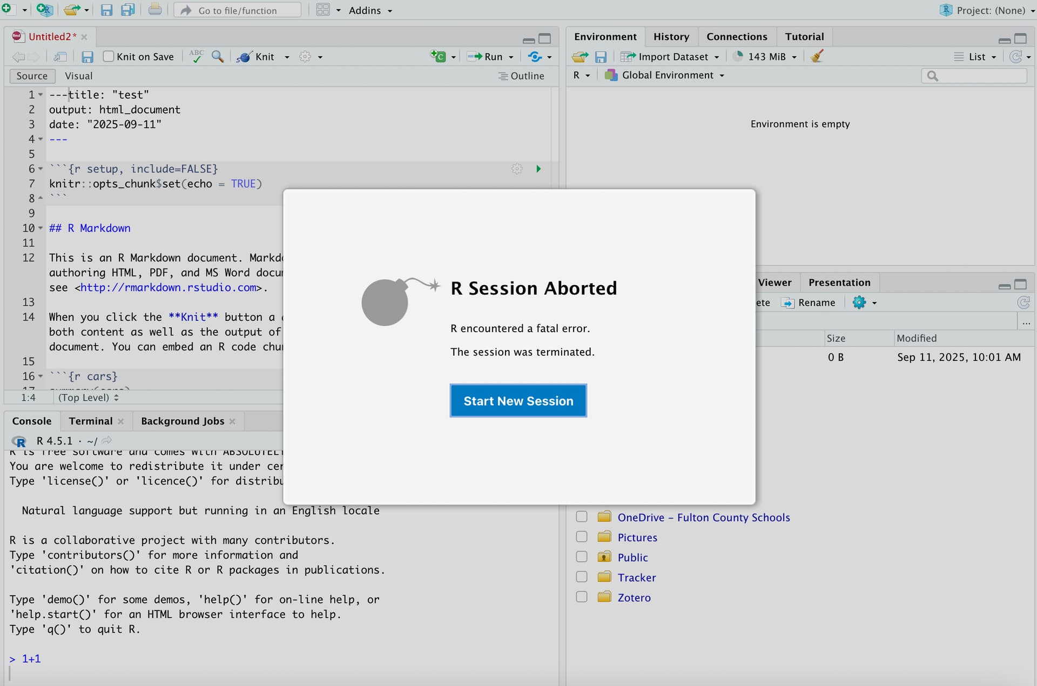Check the Pictures folder checkbox
This screenshot has width=1037, height=686.
pos(582,536)
